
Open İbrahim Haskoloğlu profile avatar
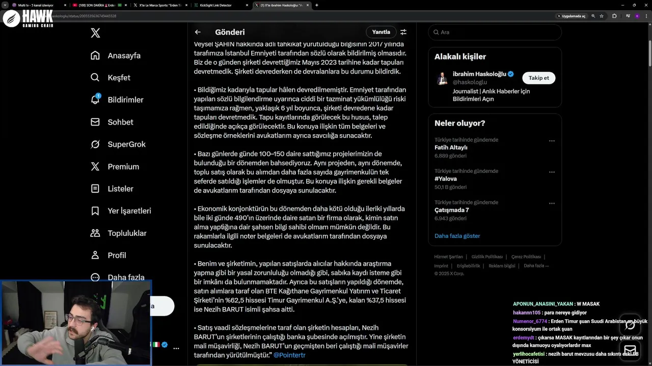(x=442, y=79)
